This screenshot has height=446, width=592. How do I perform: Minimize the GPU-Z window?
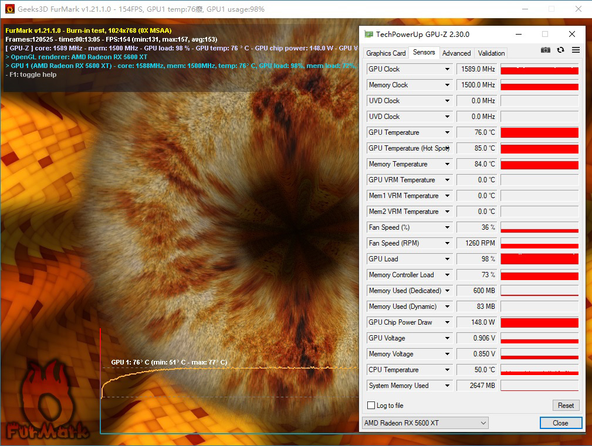517,34
